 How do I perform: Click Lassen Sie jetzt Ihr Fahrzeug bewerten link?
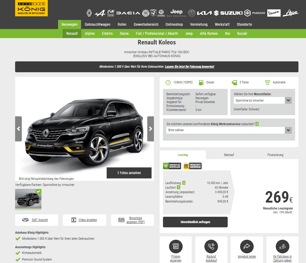tap(190, 67)
